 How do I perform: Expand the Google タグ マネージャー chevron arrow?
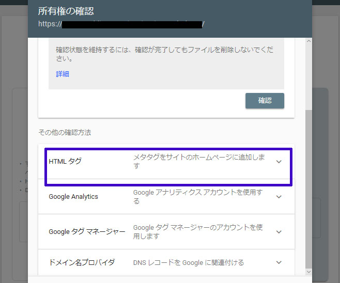279,232
